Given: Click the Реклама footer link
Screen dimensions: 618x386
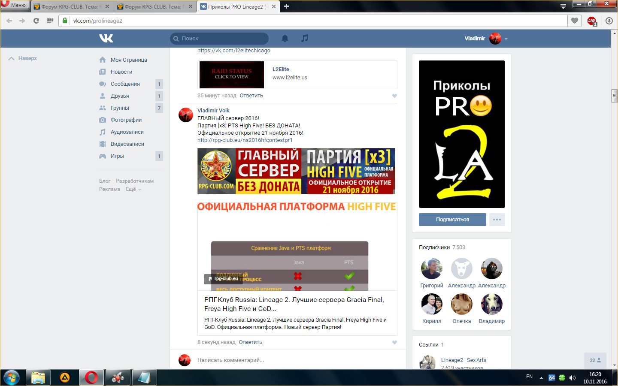Looking at the screenshot, I should (110, 189).
